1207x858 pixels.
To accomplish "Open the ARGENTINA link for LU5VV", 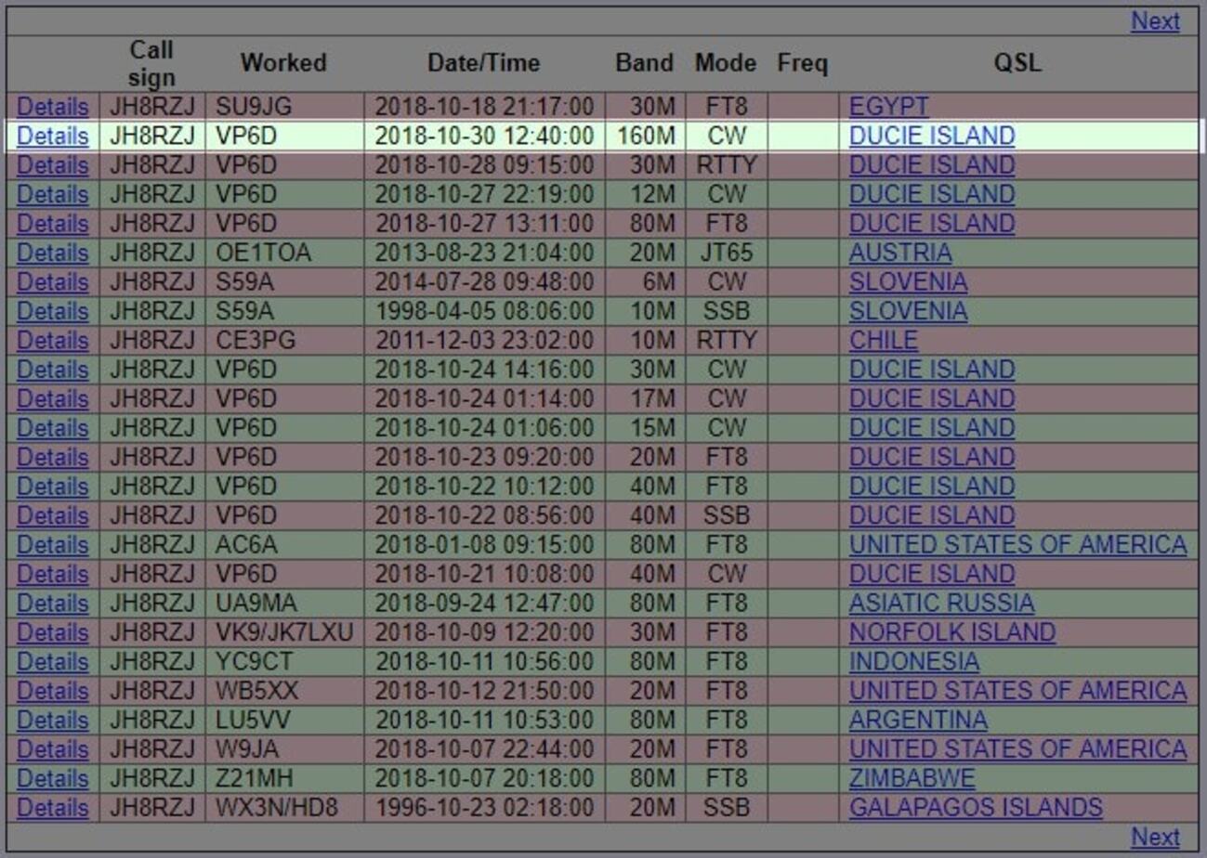I will 916,720.
